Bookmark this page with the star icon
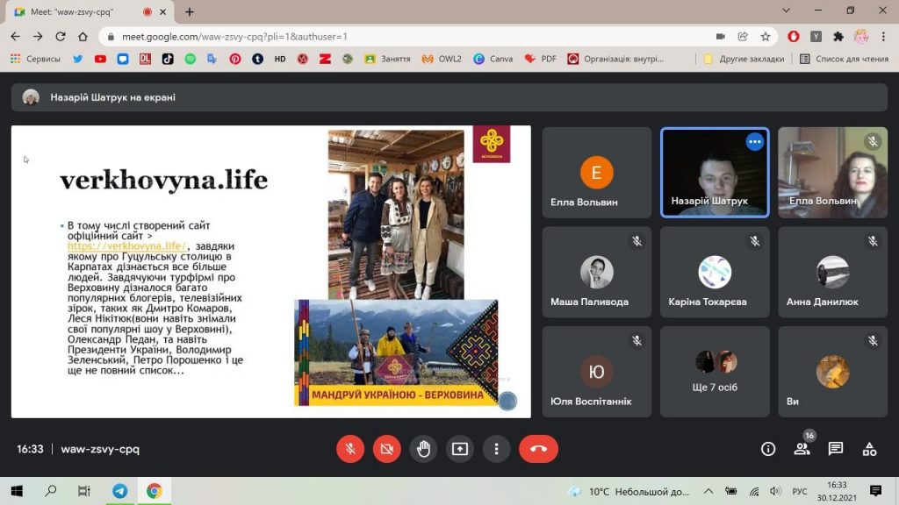Viewport: 899px width, 505px height. (766, 37)
